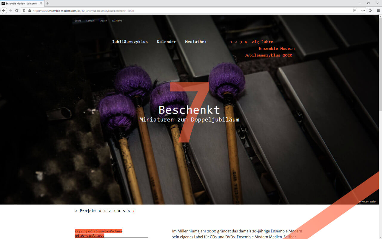The width and height of the screenshot is (382, 239).
Task: Switch language via English link
Action: 103,21
